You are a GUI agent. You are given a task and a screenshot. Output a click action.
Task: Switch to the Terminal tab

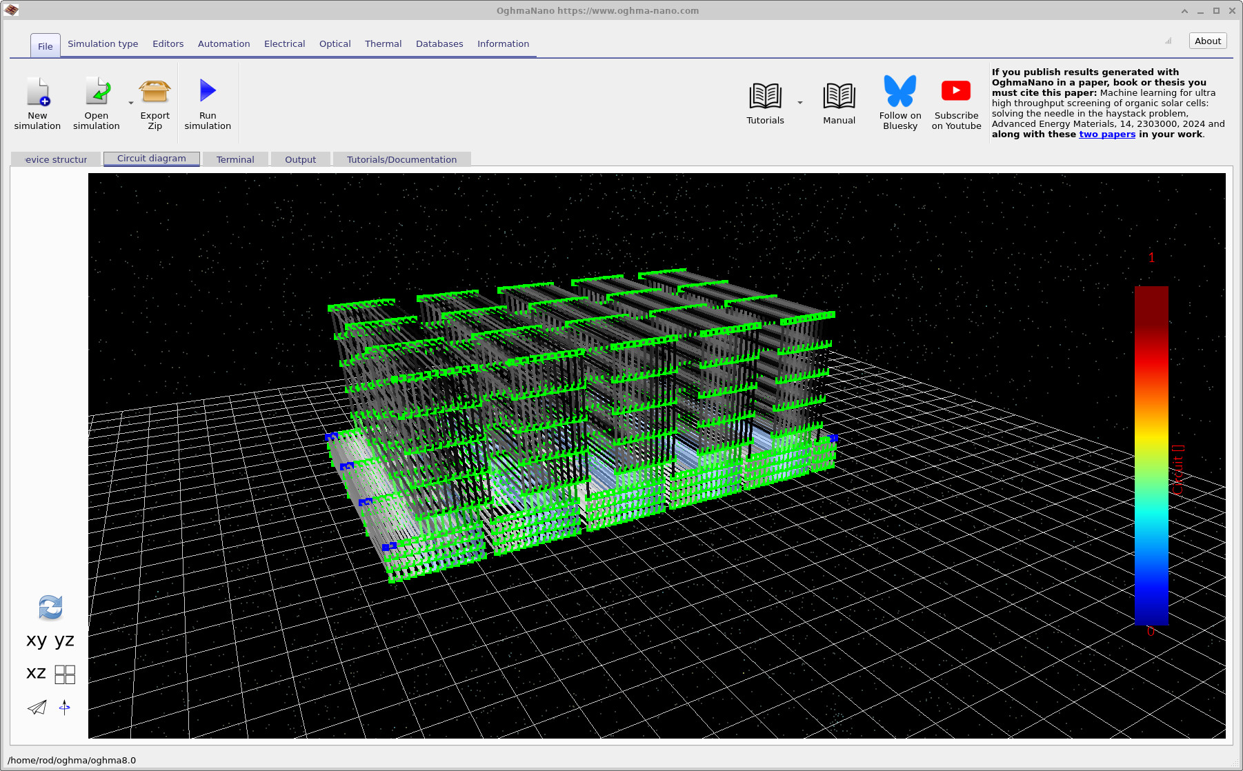tap(235, 159)
